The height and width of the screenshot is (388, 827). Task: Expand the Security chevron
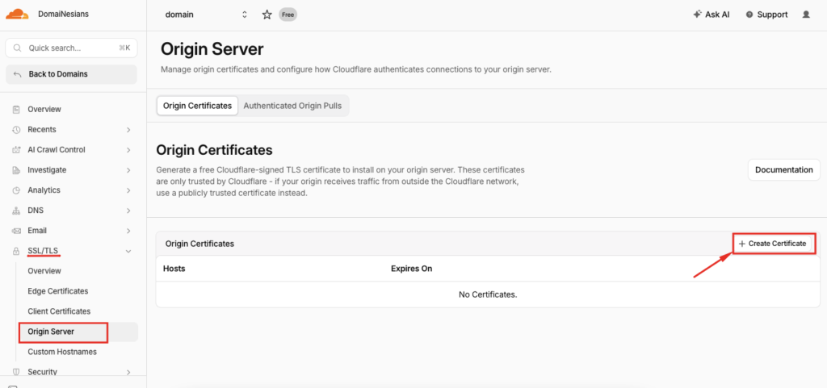(x=128, y=372)
